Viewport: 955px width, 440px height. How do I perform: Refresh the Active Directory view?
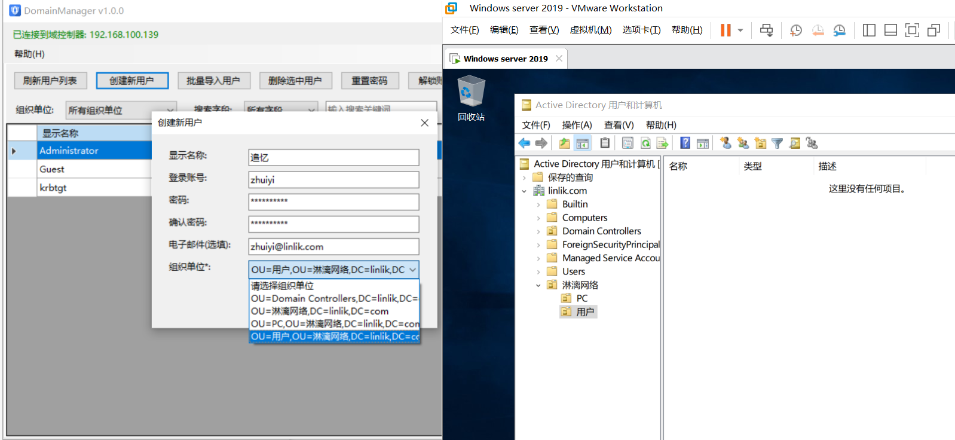click(645, 143)
